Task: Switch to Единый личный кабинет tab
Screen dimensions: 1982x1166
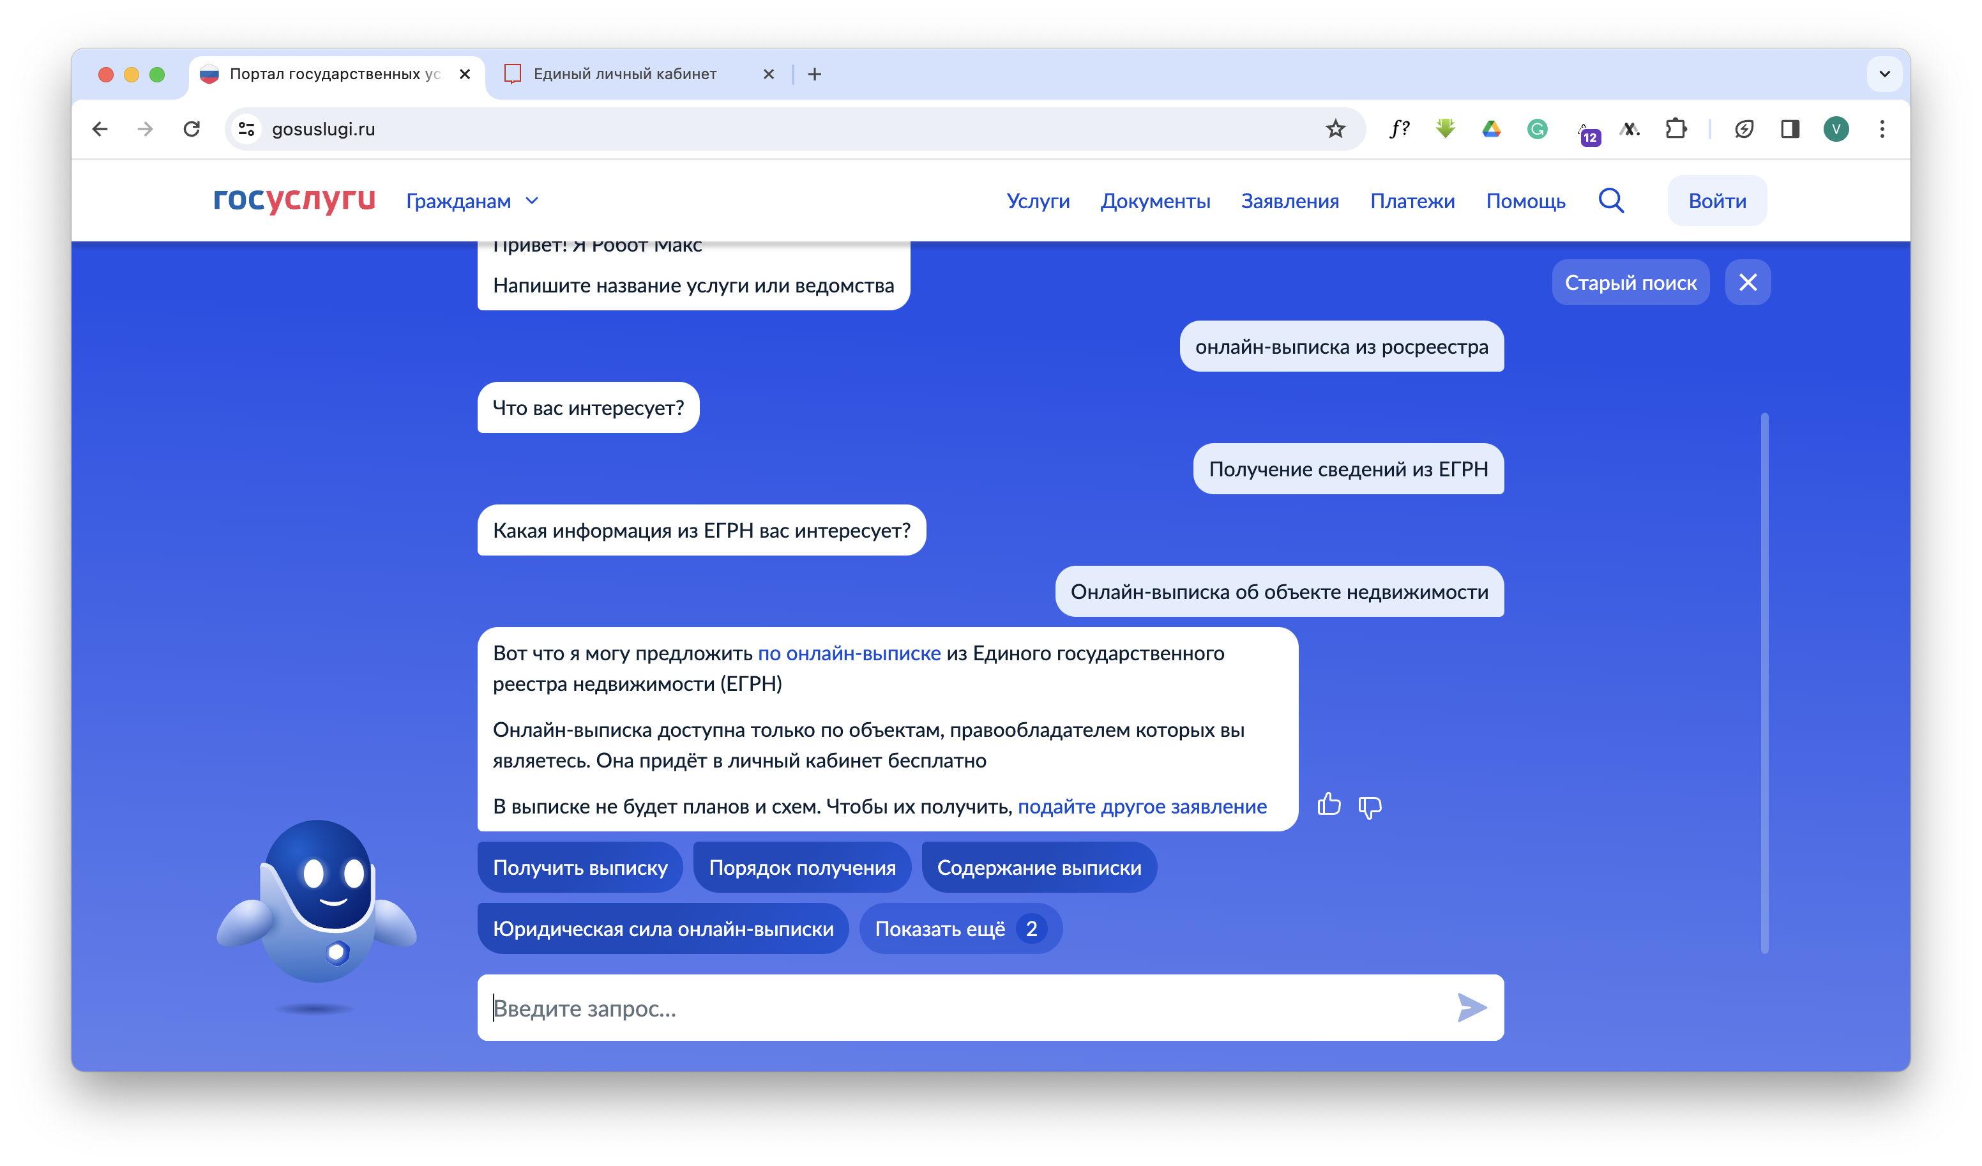Action: click(639, 74)
